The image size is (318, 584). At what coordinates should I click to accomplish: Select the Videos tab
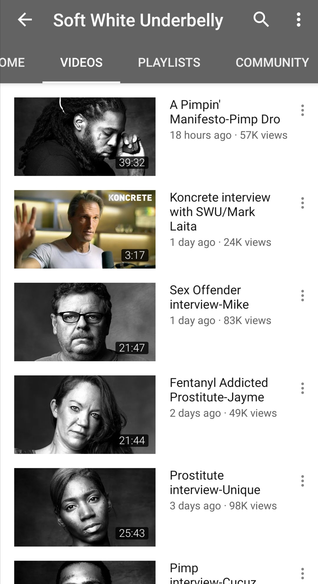(81, 63)
